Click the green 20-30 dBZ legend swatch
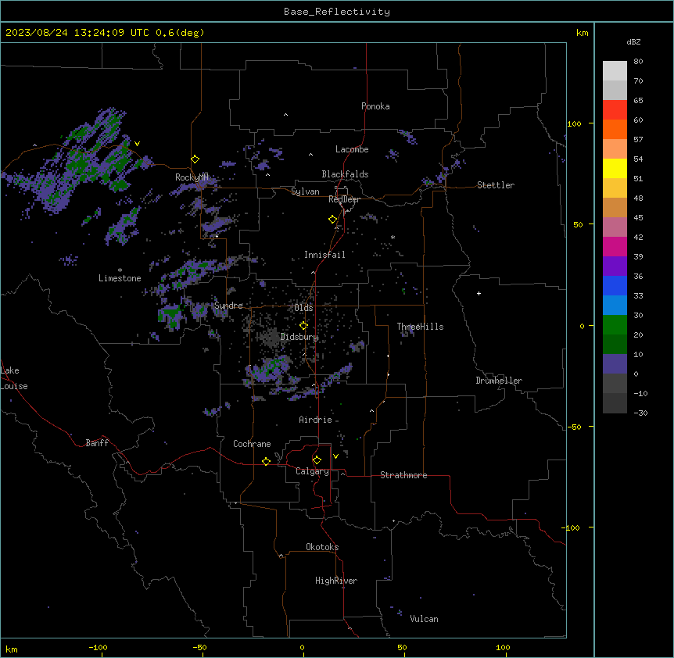Screen dimensions: 674x658 click(x=615, y=325)
